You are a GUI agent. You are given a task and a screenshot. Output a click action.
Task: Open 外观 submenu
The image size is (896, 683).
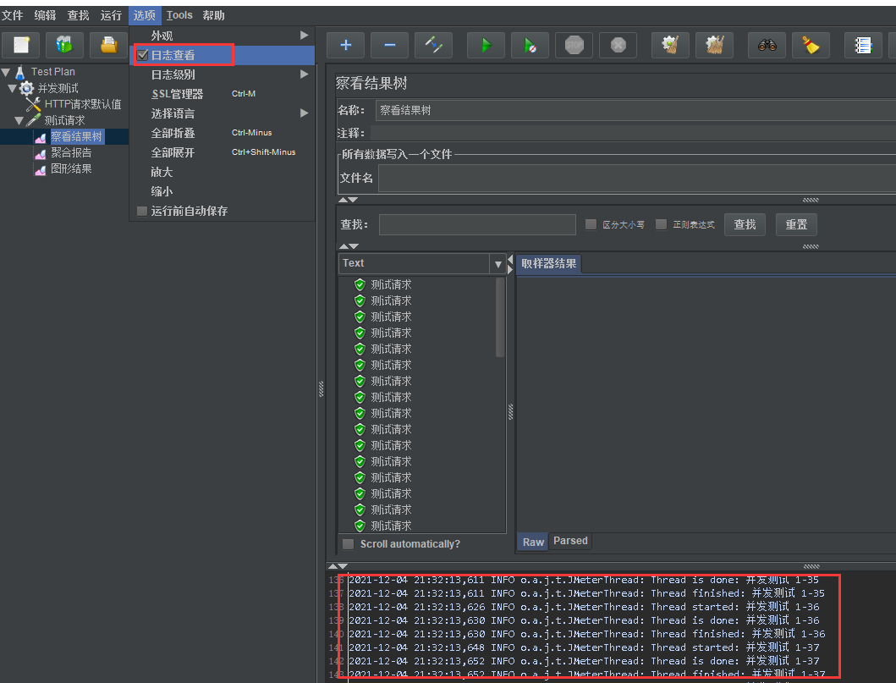tap(223, 36)
